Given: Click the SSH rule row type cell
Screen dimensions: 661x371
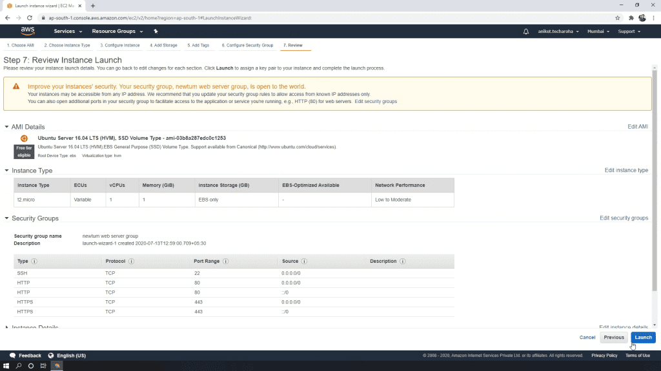Looking at the screenshot, I should 22,273.
